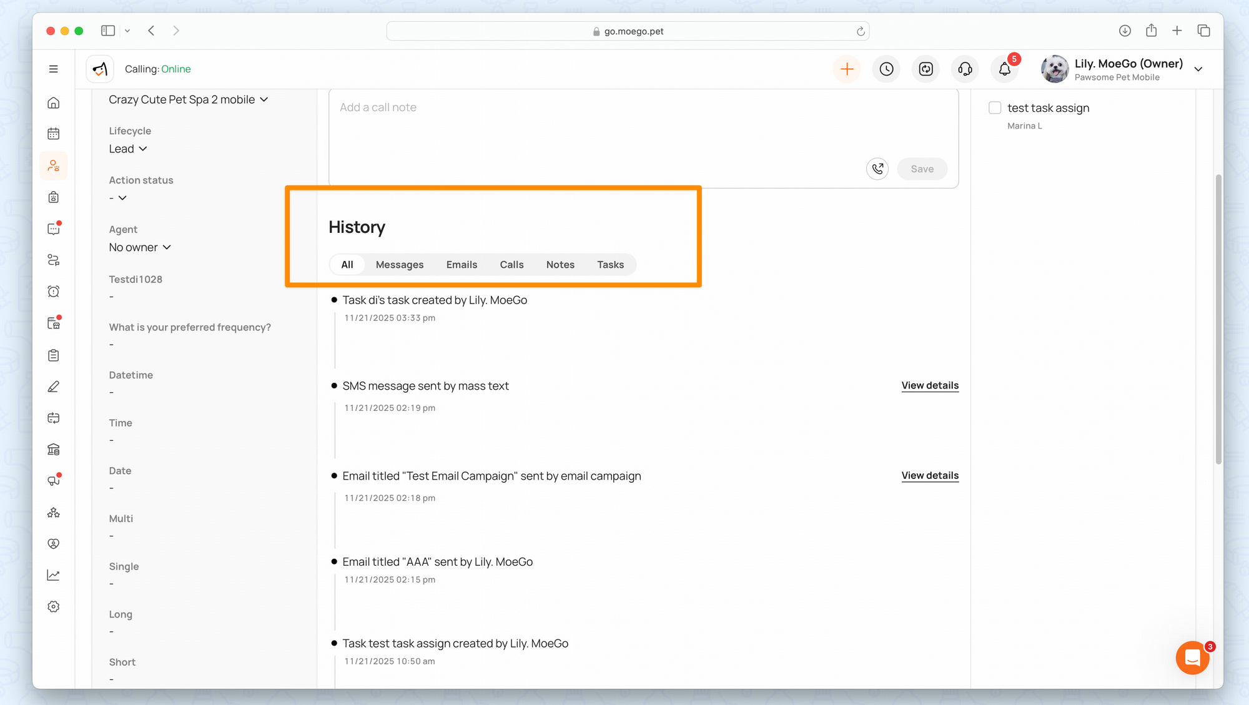The width and height of the screenshot is (1249, 705).
Task: Open Lily MoeGo account menu chevron
Action: click(1198, 69)
